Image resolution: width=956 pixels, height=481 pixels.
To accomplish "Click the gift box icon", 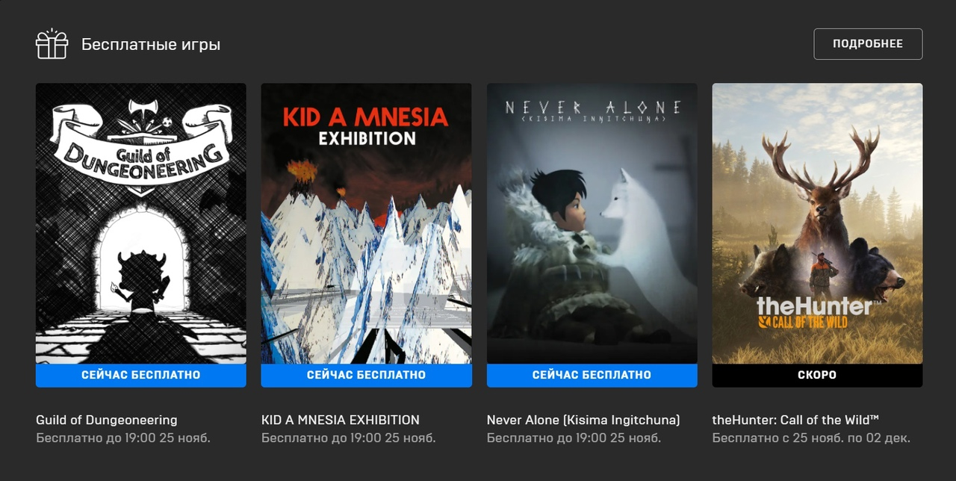I will click(x=52, y=44).
